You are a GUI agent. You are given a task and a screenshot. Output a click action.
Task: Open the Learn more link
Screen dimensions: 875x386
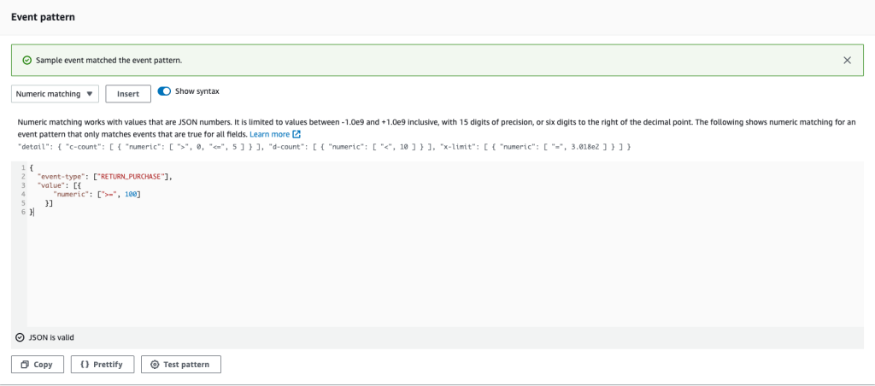(275, 134)
